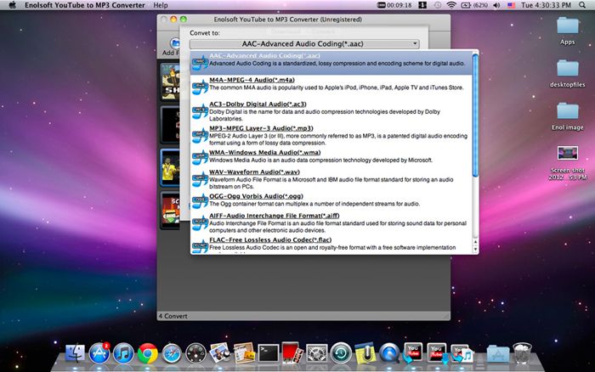
Task: Select the first video thumbnail in list
Action: 170,82
